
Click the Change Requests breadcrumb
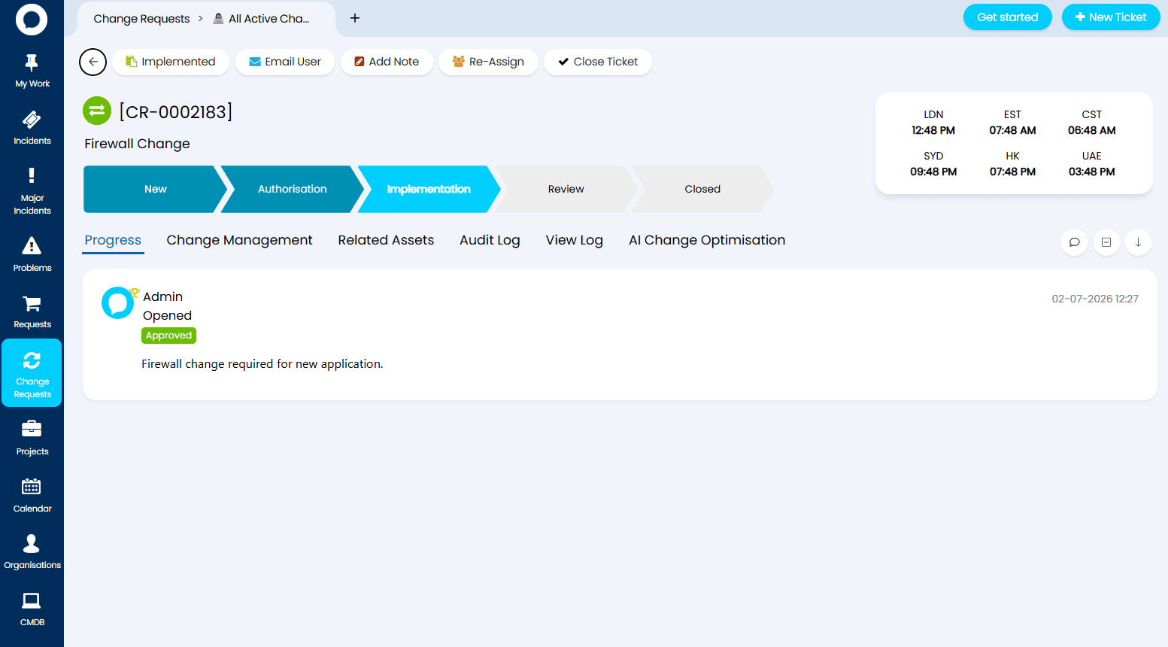141,19
